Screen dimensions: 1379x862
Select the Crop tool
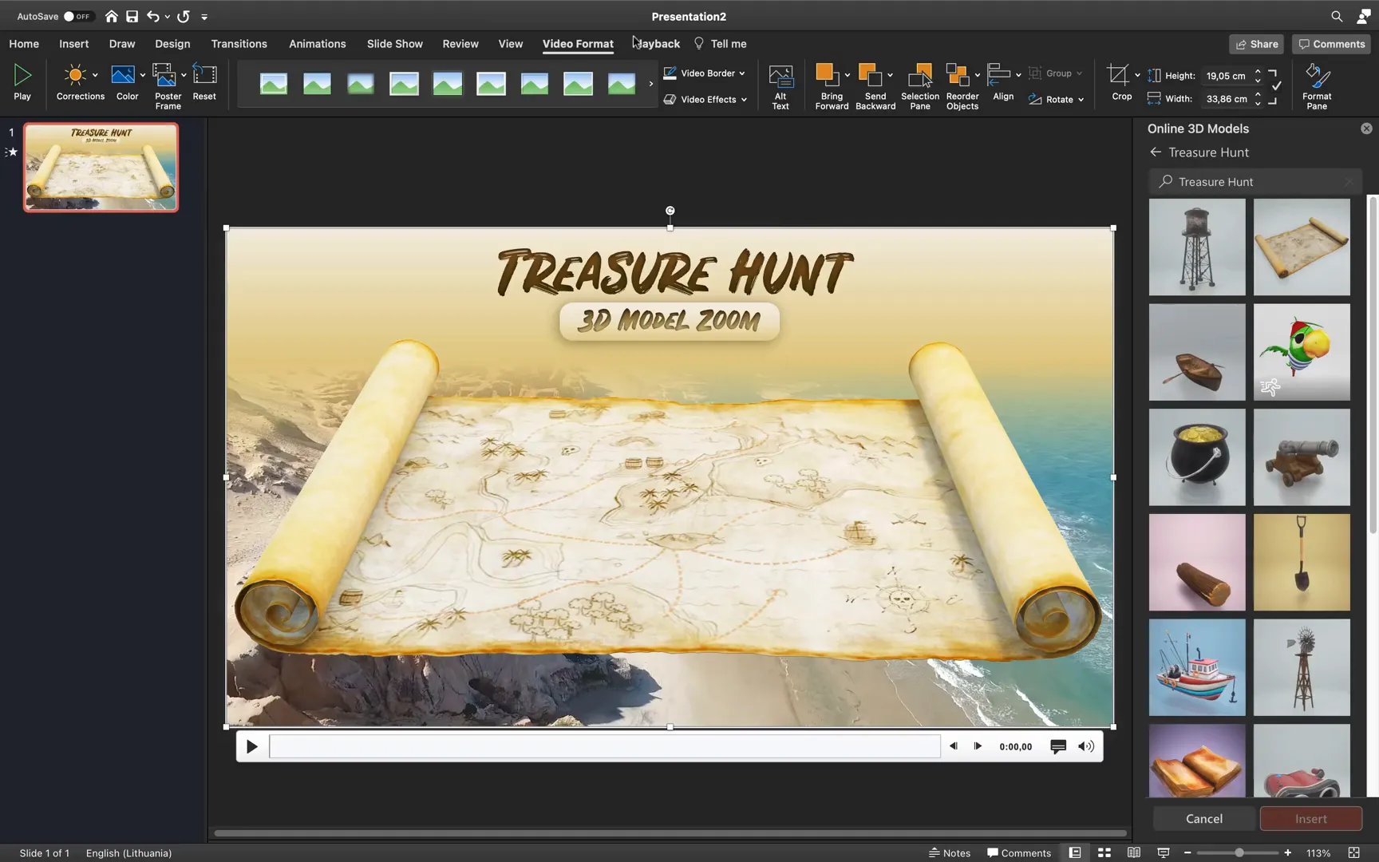(x=1118, y=75)
